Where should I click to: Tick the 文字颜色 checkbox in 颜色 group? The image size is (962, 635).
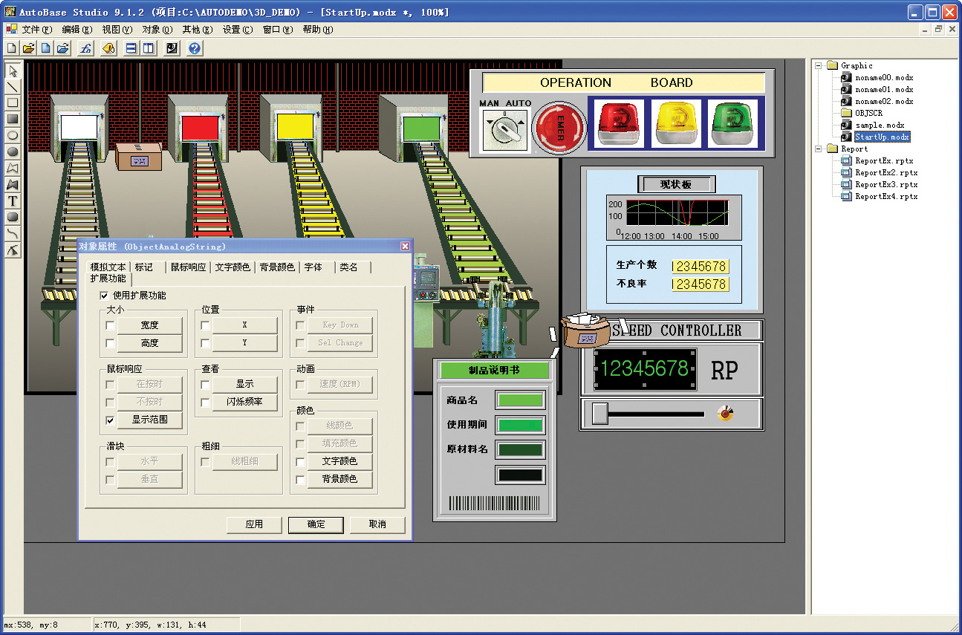301,462
